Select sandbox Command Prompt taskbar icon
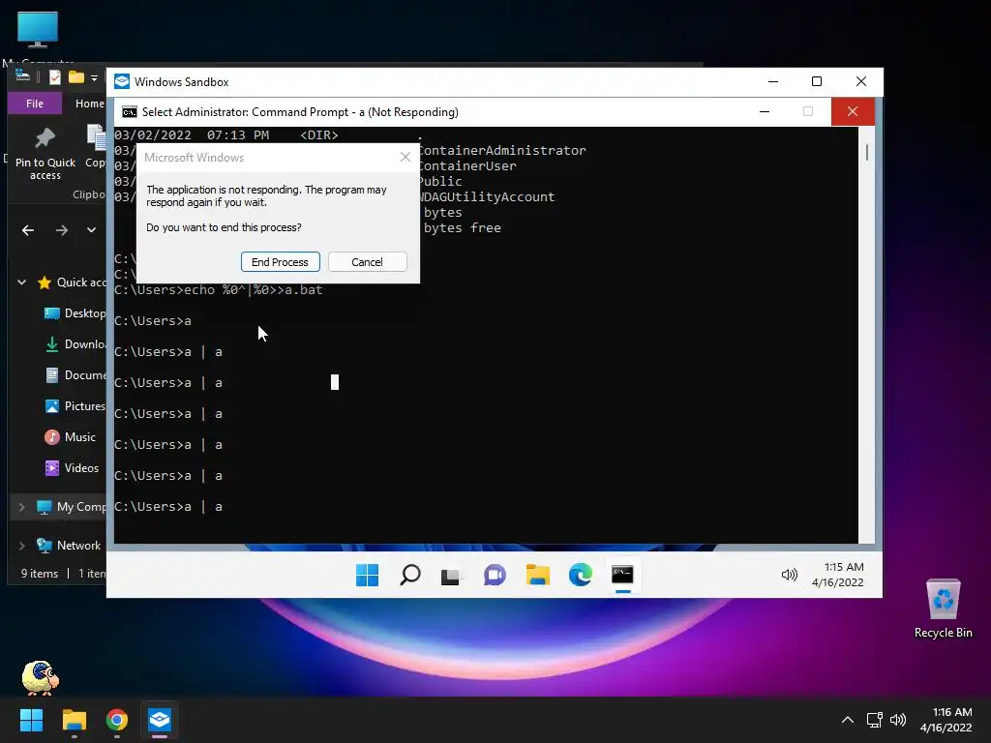991x743 pixels. [622, 575]
